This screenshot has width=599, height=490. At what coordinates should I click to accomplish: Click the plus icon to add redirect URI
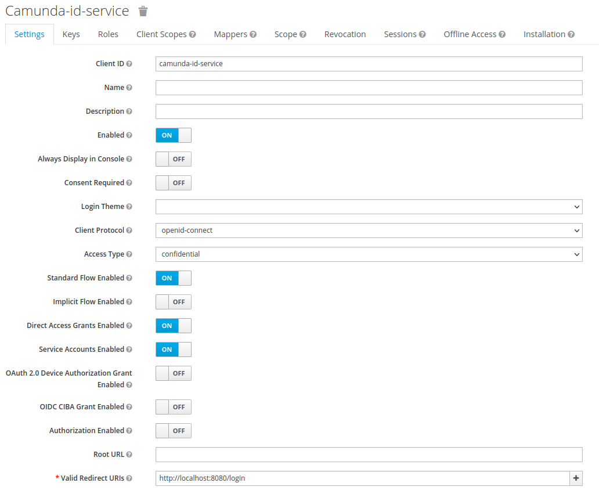pyautogui.click(x=576, y=478)
